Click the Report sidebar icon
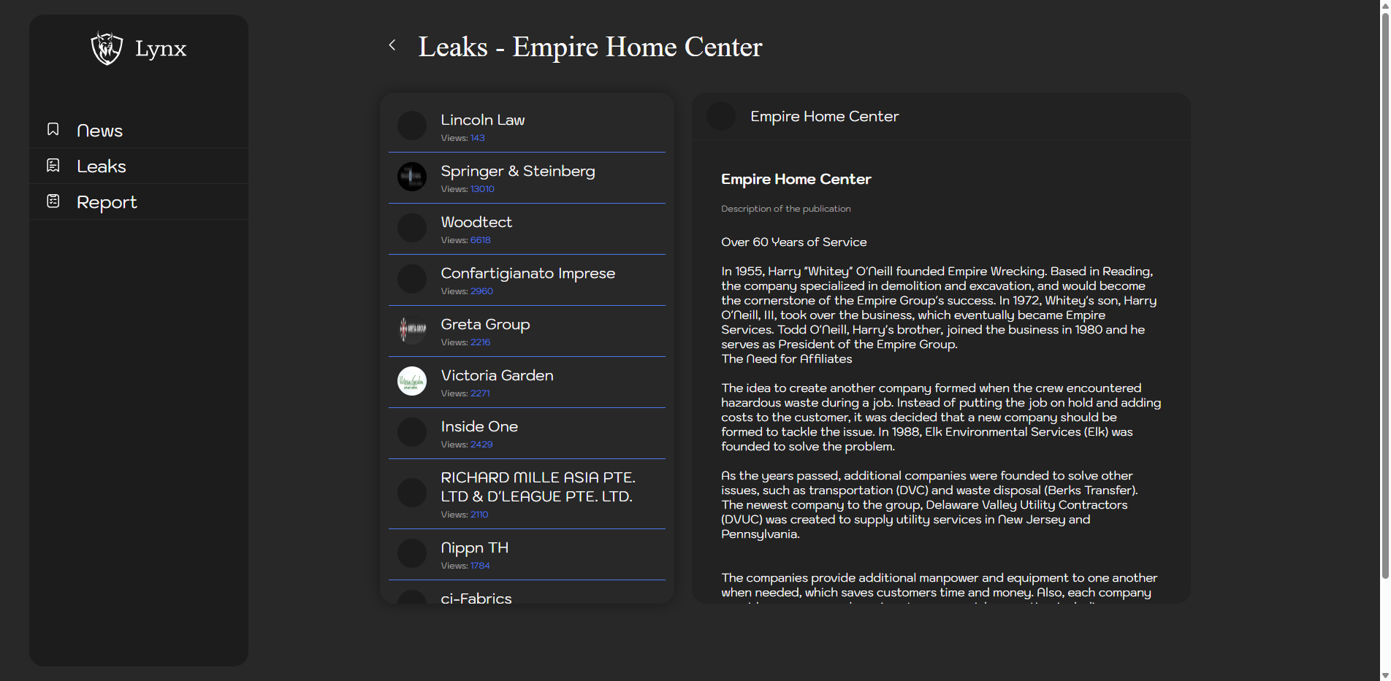Image resolution: width=1391 pixels, height=681 pixels. click(x=53, y=201)
